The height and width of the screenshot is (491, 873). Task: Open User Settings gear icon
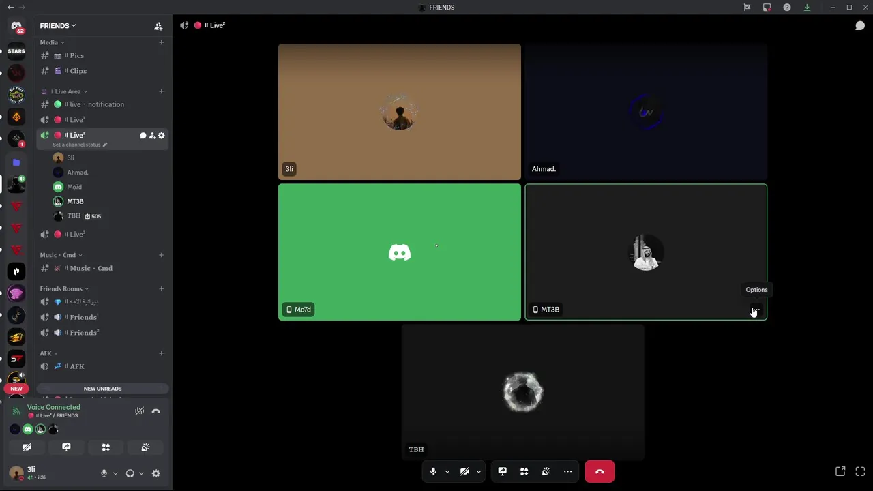click(156, 473)
